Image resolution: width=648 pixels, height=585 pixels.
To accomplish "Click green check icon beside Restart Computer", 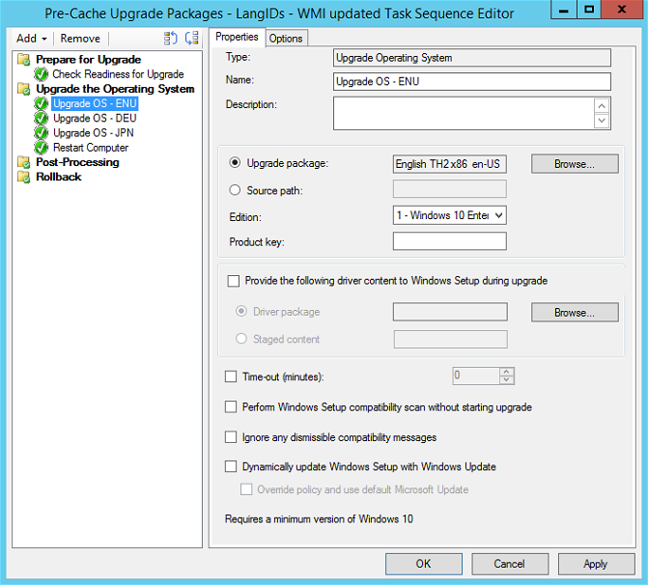I will (41, 148).
